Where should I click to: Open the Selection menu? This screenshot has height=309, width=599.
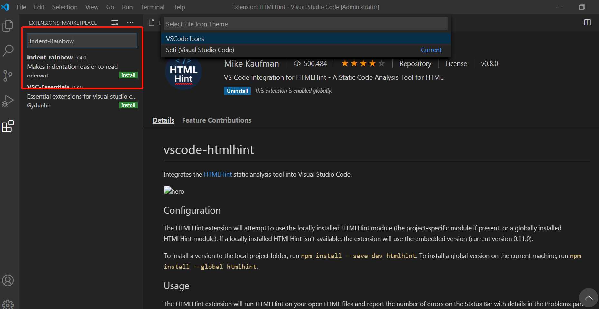pos(65,7)
